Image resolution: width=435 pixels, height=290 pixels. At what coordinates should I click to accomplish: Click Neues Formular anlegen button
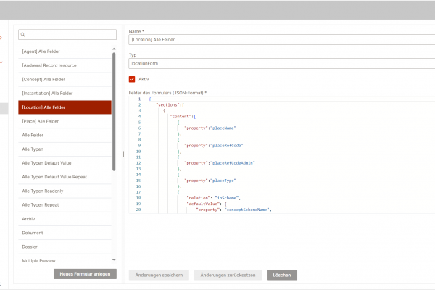[85, 275]
